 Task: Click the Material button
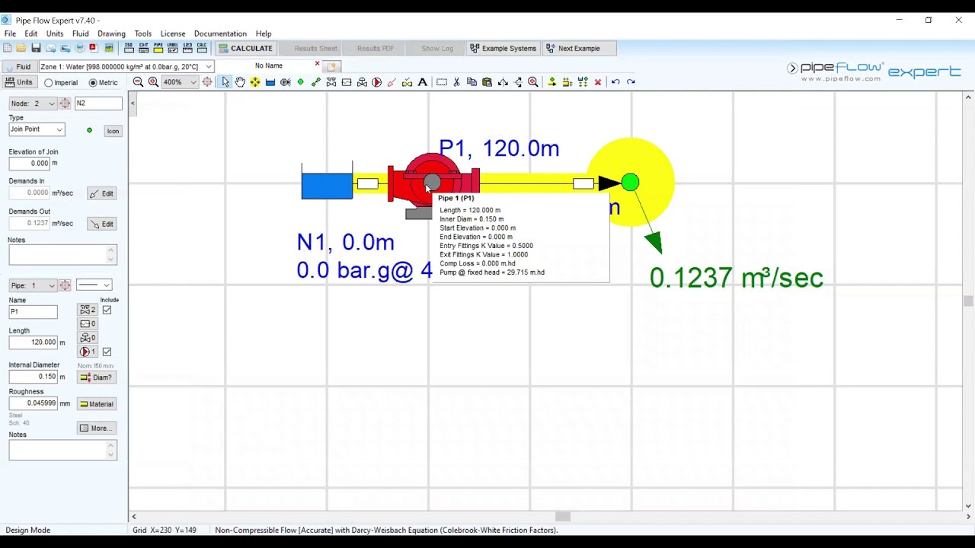pyautogui.click(x=96, y=404)
